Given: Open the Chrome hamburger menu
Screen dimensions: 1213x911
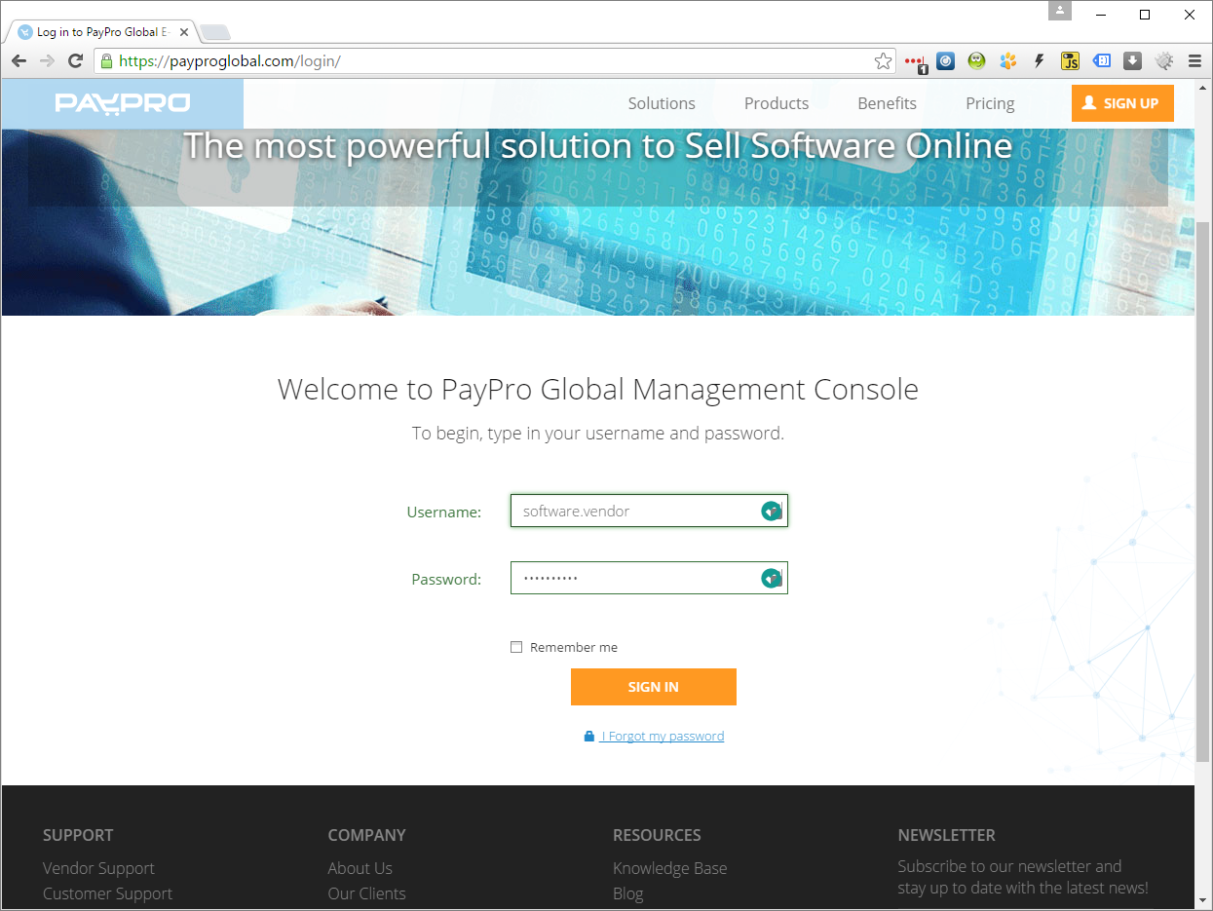Looking at the screenshot, I should (x=1194, y=61).
